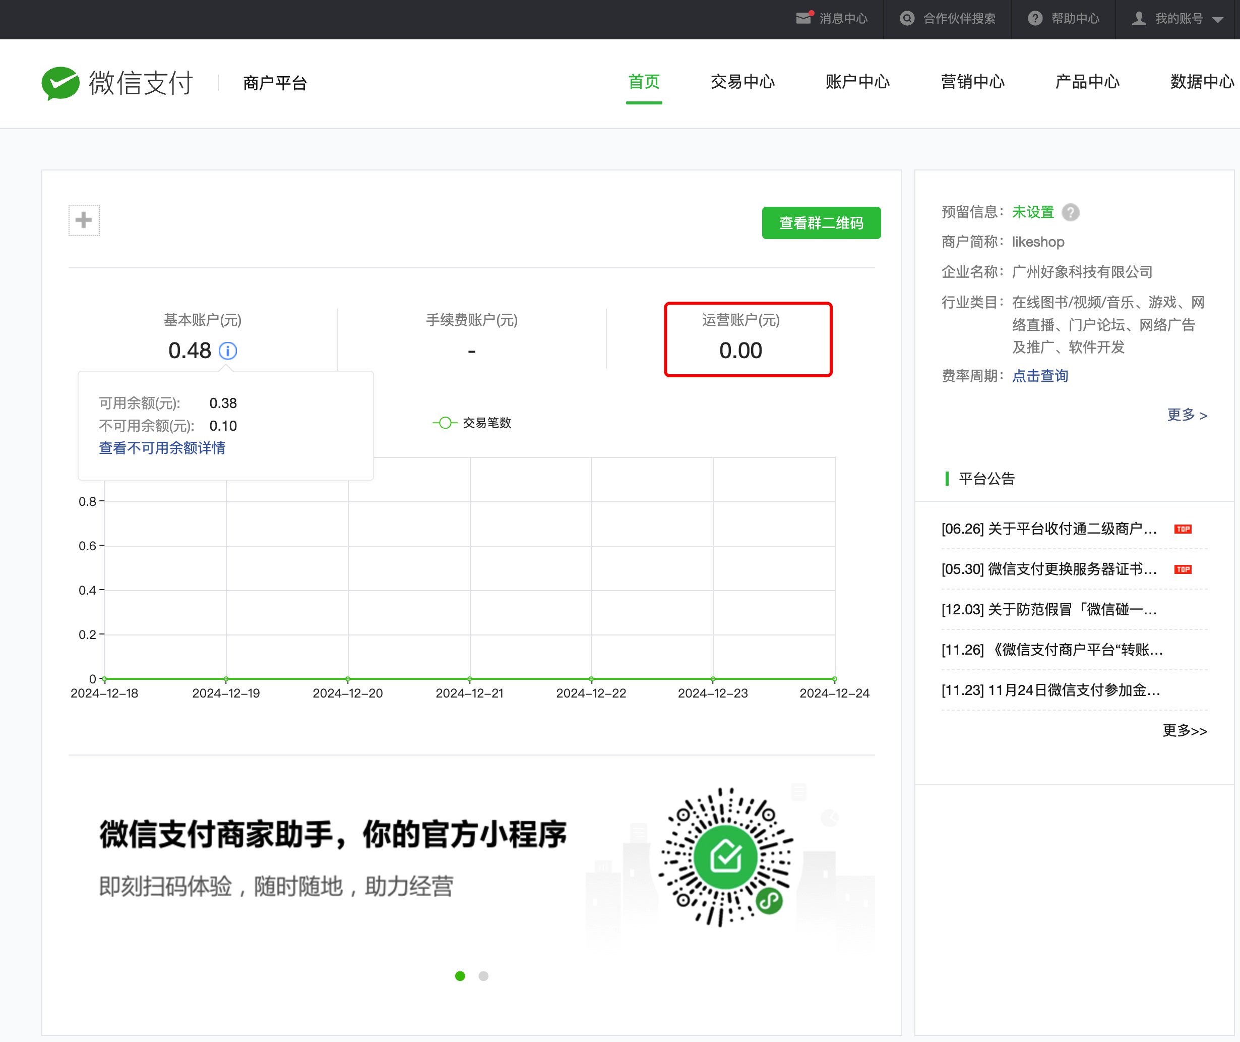This screenshot has width=1240, height=1042.
Task: Click the help center question mark icon
Action: pyautogui.click(x=1035, y=18)
